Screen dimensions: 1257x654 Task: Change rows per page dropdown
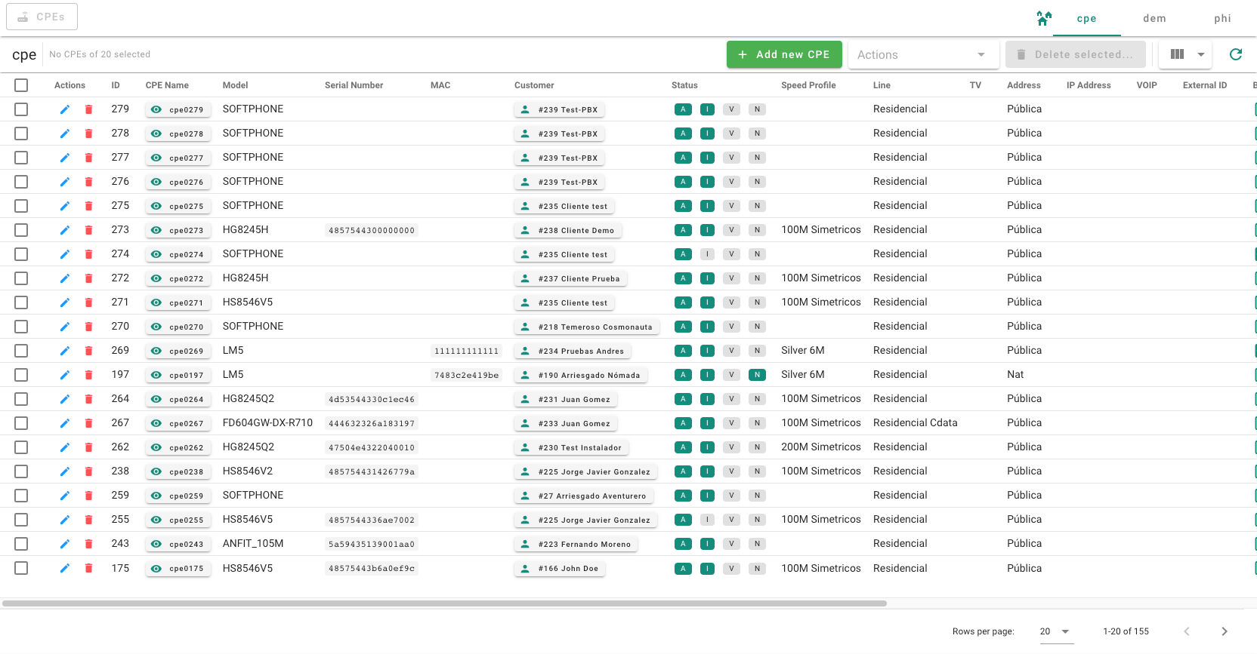(x=1056, y=631)
